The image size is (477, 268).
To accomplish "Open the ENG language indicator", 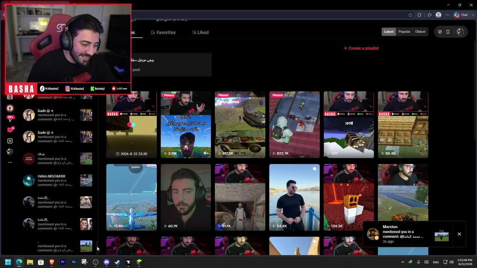I will point(436,262).
